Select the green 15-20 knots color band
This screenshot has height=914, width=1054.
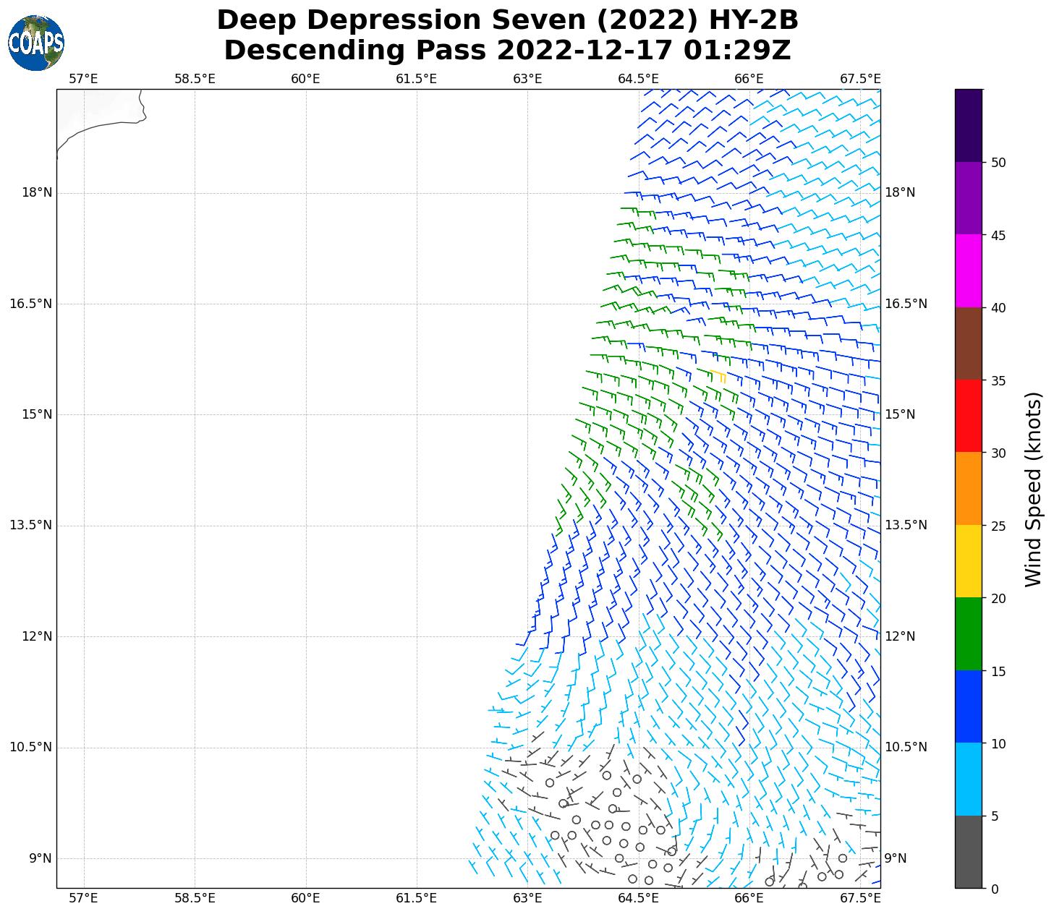968,633
